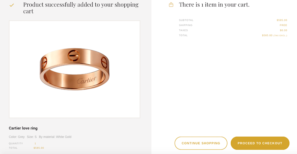Click the 'Color: Grey' attribute text
This screenshot has width=297, height=154.
click(17, 137)
